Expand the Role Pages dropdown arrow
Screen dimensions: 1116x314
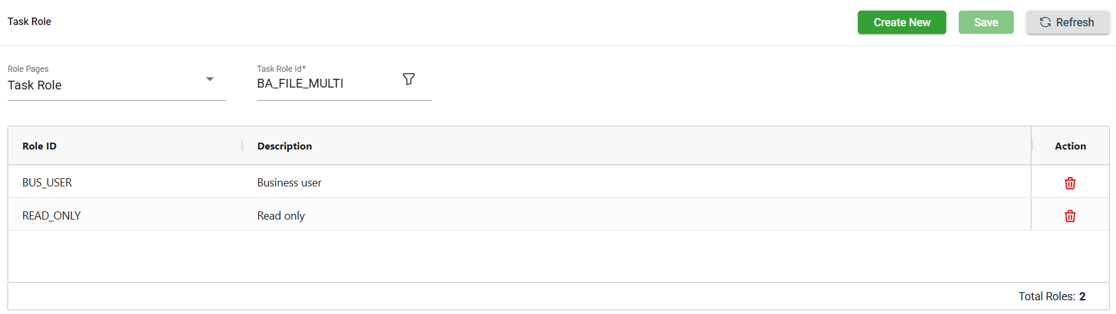point(210,79)
